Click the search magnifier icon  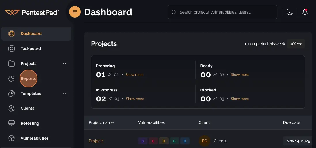(x=174, y=12)
